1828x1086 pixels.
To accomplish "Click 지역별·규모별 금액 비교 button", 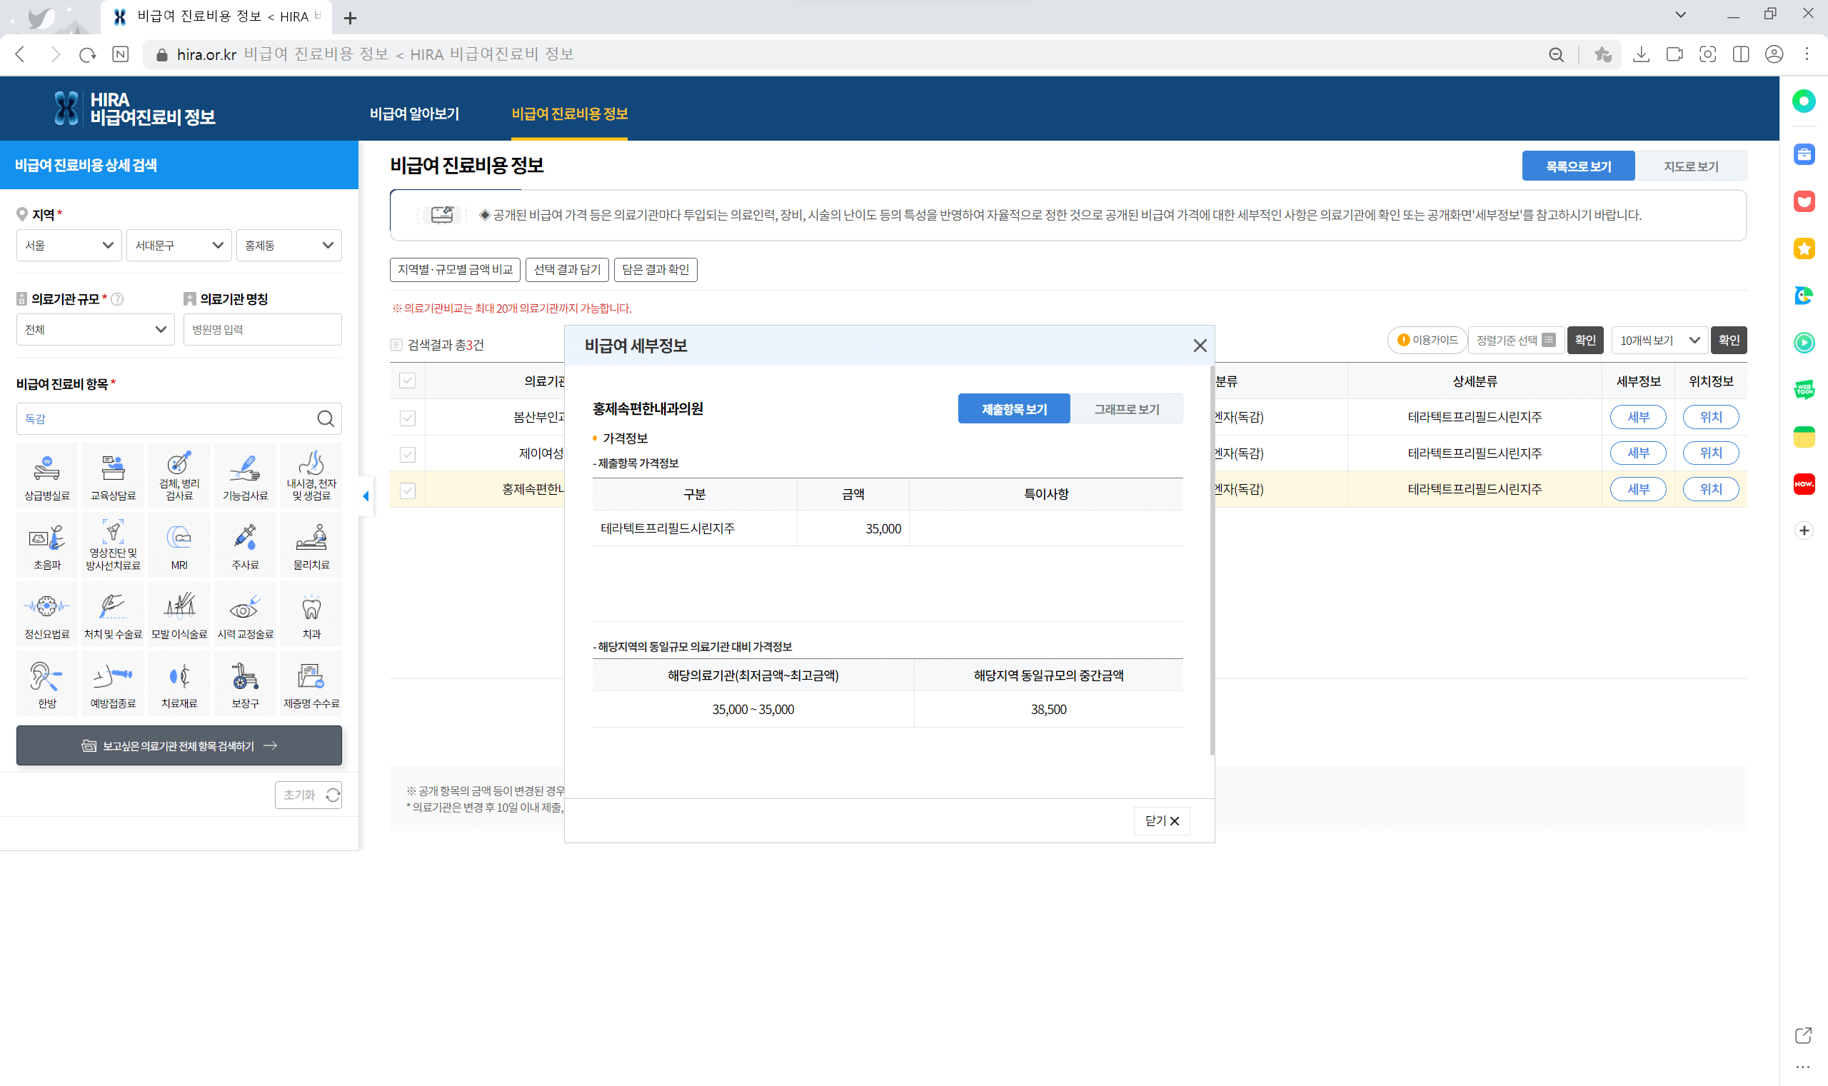I will tap(454, 269).
